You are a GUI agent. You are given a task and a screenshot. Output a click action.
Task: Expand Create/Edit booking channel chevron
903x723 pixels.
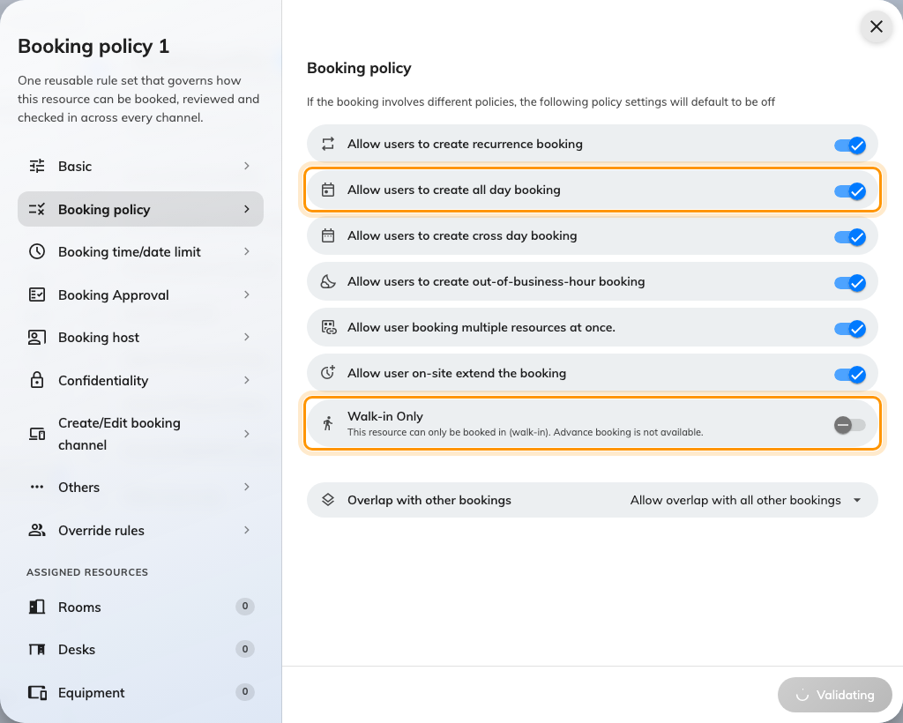247,434
